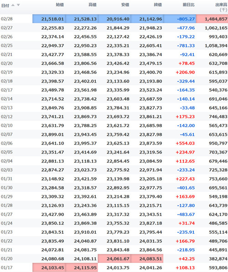Select opening price 22,949.37
Screen dimensions: 228x272
(52, 46)
